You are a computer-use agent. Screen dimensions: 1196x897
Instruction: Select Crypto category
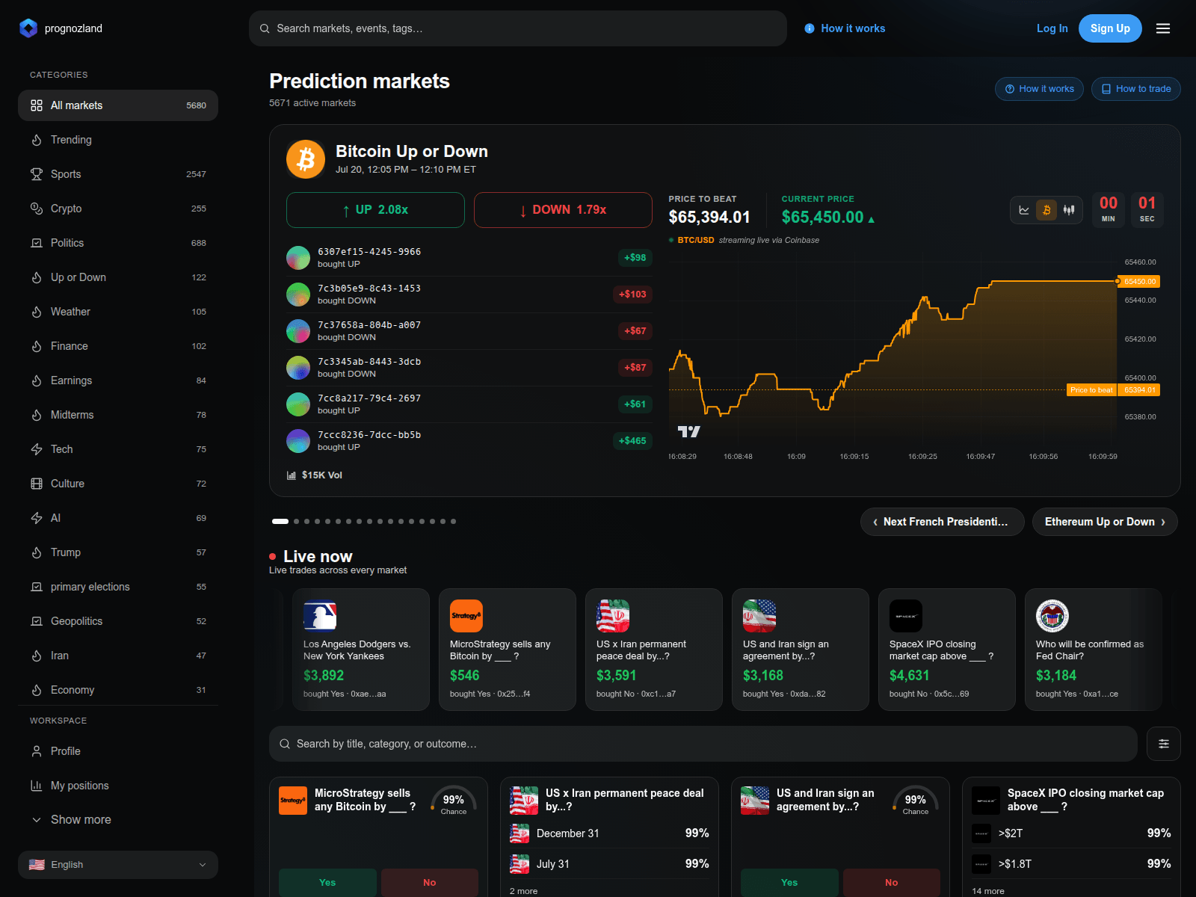118,209
